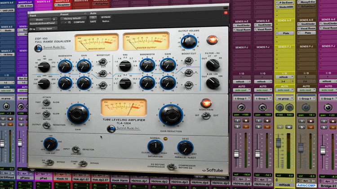This screenshot has height=189, width=337.
Task: Select the AdlibCOMP track name
Action: tap(306, 185)
